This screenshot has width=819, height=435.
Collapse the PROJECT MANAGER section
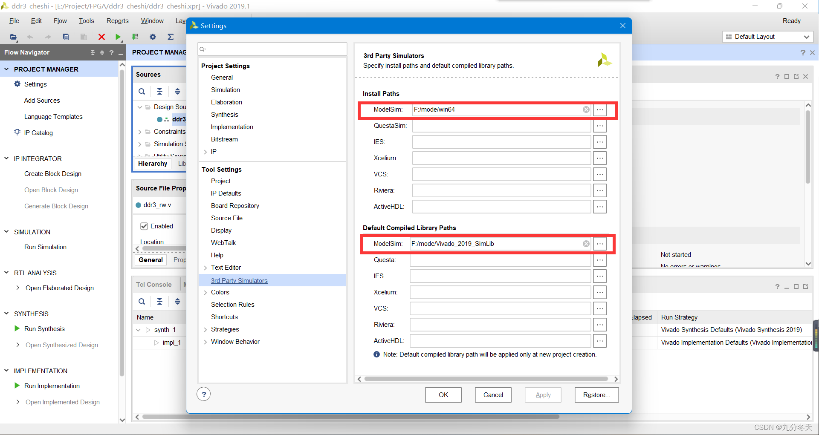click(6, 69)
